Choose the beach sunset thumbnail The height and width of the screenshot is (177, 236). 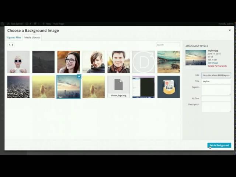pos(169,62)
